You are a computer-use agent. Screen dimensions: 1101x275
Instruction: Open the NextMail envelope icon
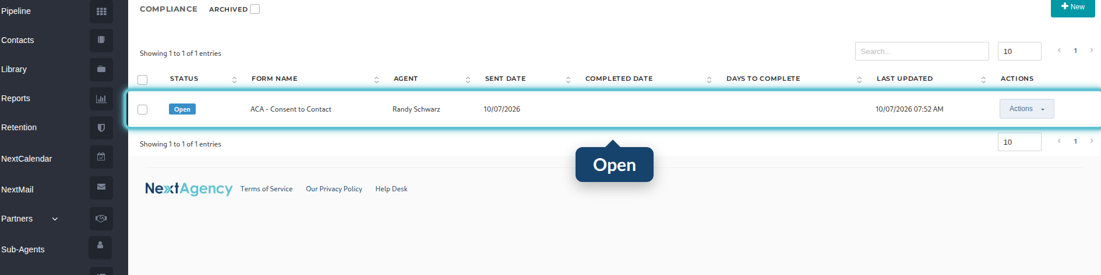101,187
